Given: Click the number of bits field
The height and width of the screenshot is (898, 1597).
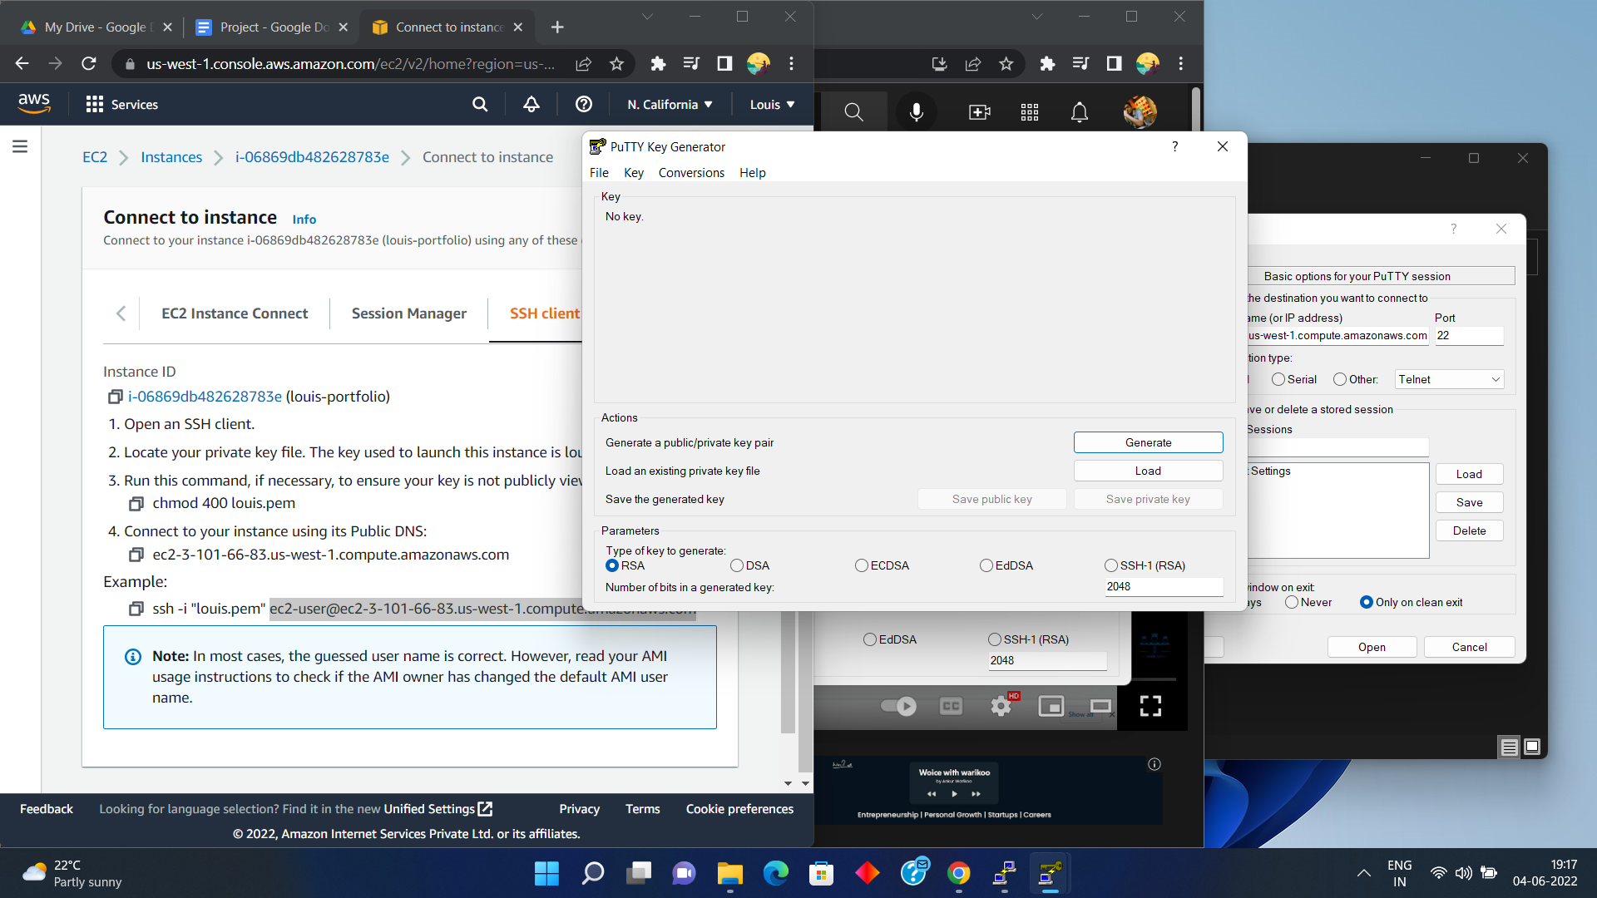Looking at the screenshot, I should (1163, 586).
